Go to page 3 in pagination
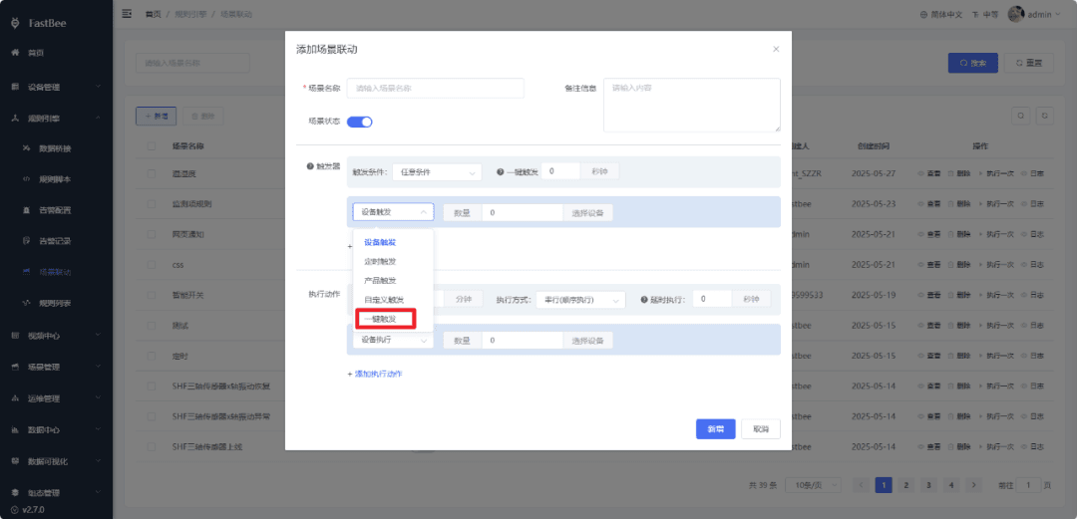The width and height of the screenshot is (1077, 519). point(928,485)
